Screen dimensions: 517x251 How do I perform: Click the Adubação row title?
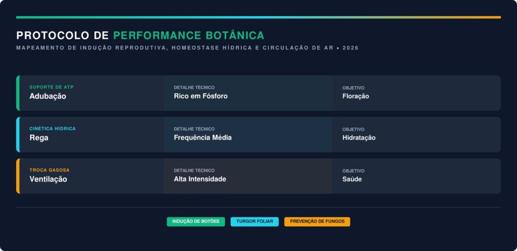pyautogui.click(x=47, y=96)
